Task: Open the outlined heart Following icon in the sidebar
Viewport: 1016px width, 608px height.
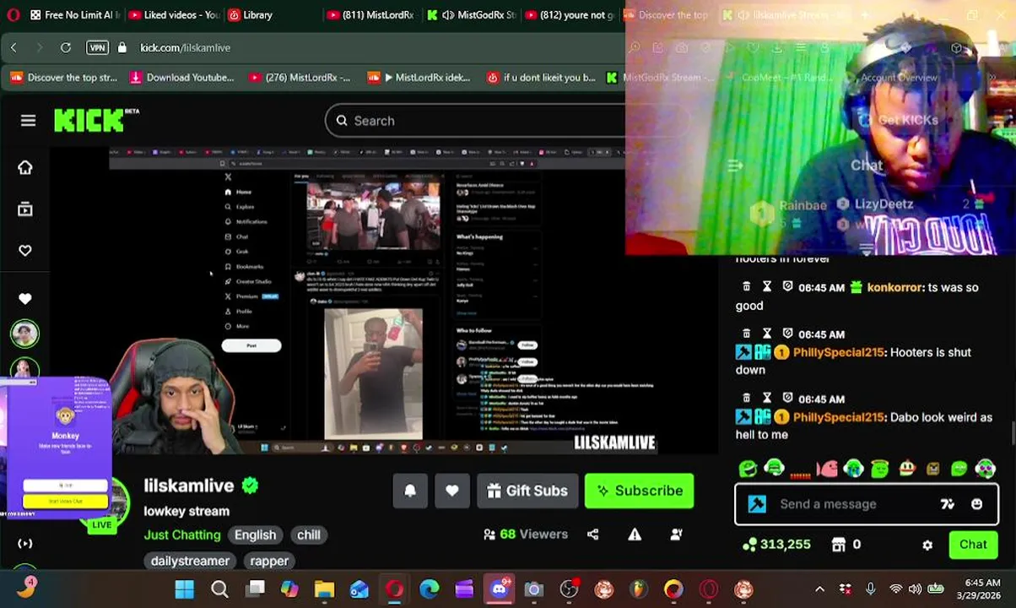Action: tap(25, 250)
